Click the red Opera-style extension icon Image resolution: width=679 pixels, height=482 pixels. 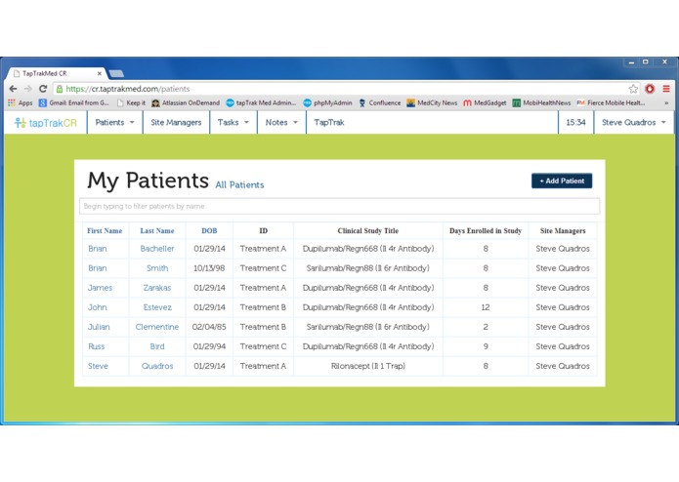click(x=650, y=89)
